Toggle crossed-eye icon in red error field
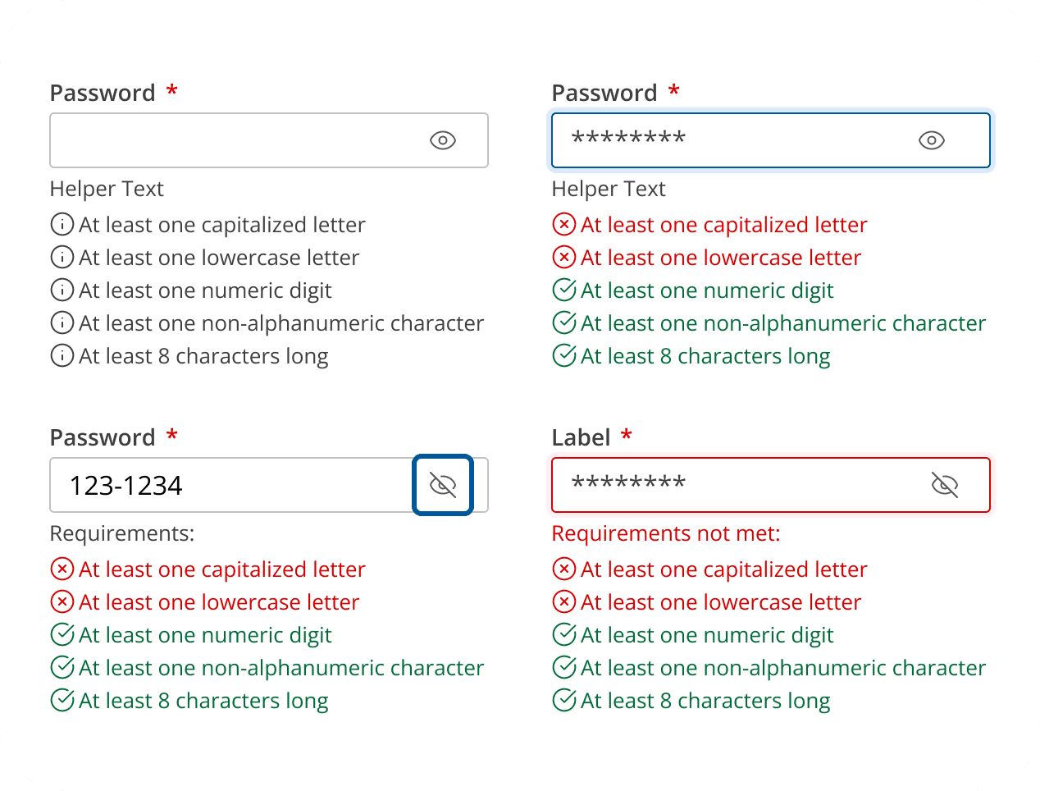Screen dimensions: 1040x791 pos(945,485)
